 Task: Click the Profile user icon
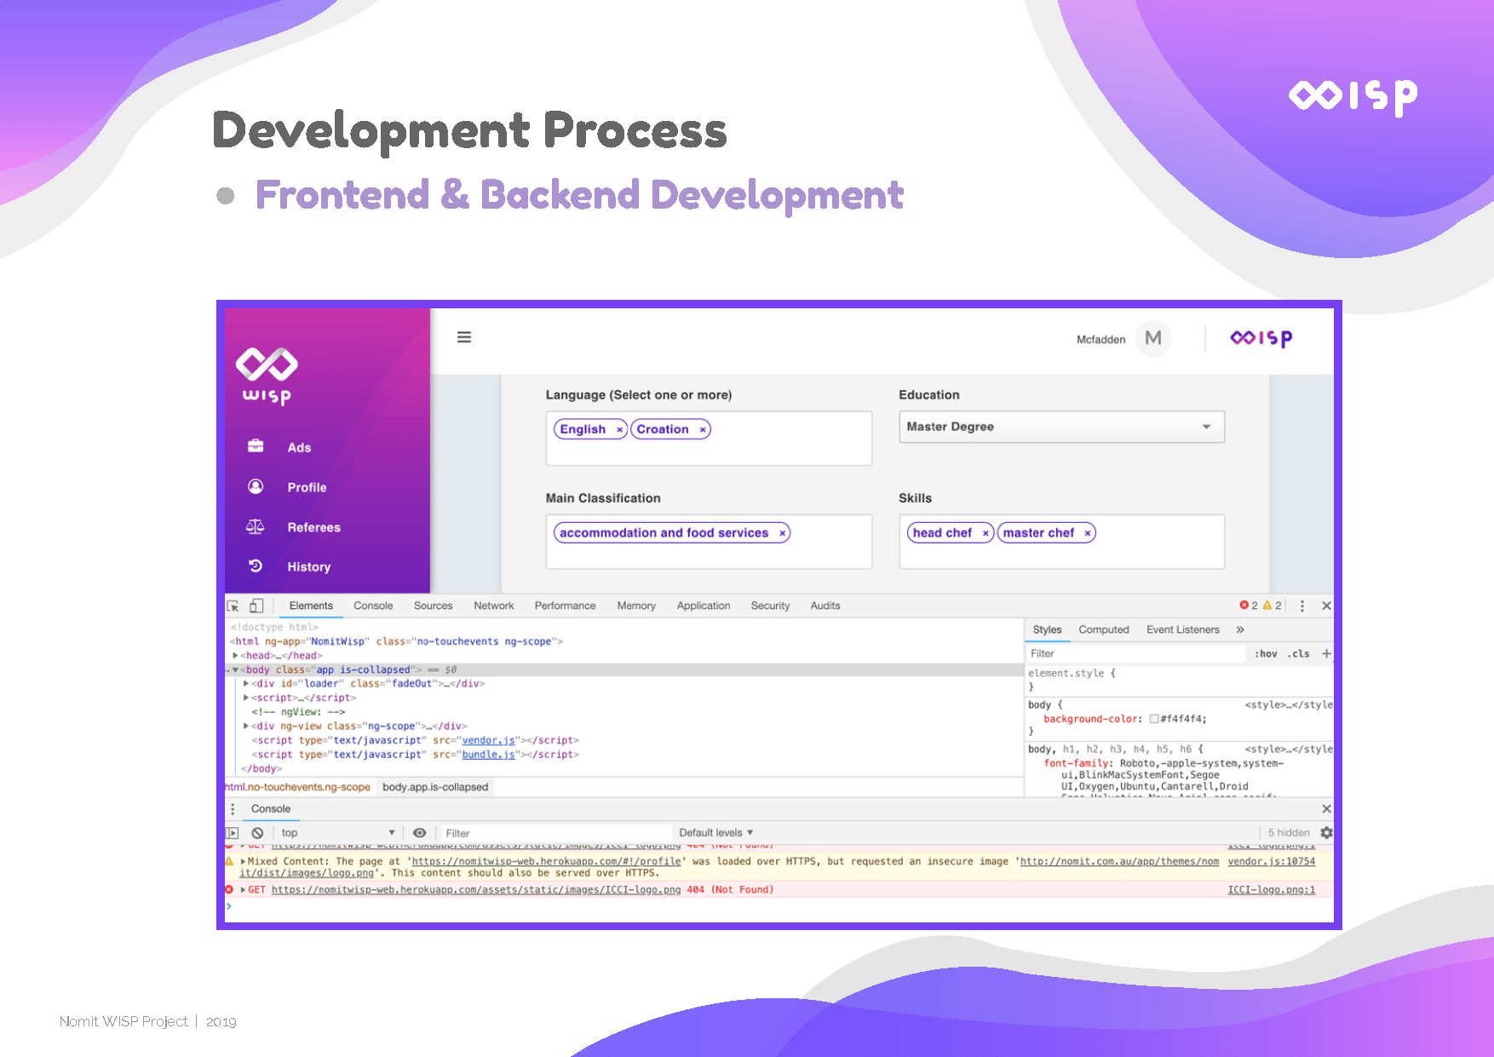256,486
